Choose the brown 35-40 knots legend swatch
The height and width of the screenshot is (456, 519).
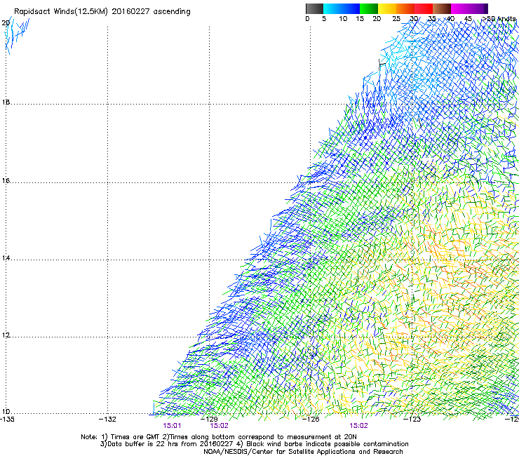[x=442, y=8]
